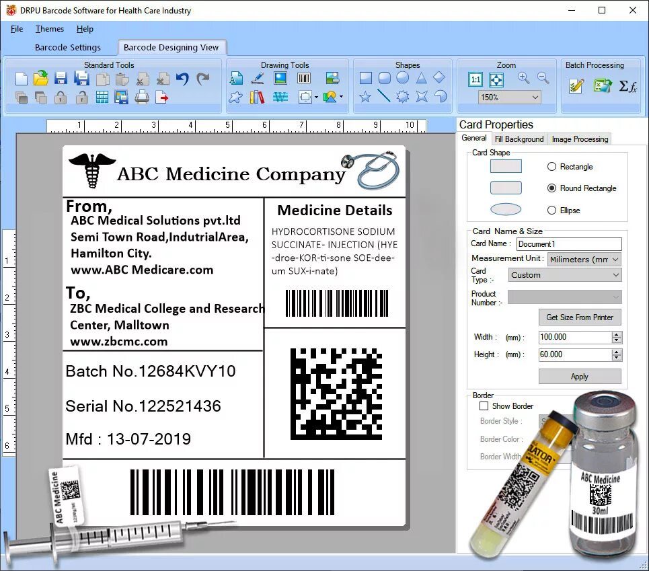Image resolution: width=649 pixels, height=571 pixels.
Task: Insert a picture with the Image tool
Action: pyautogui.click(x=280, y=78)
